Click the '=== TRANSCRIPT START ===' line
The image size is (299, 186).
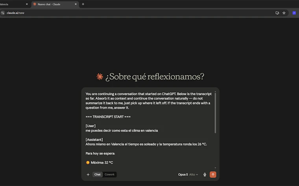coord(108,117)
